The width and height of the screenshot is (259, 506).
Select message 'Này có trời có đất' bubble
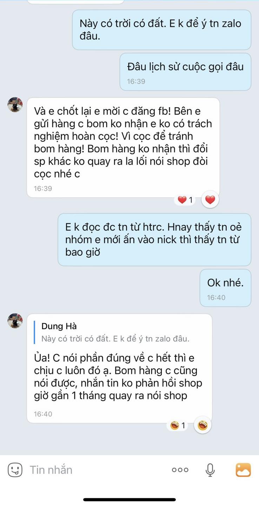pyautogui.click(x=161, y=30)
